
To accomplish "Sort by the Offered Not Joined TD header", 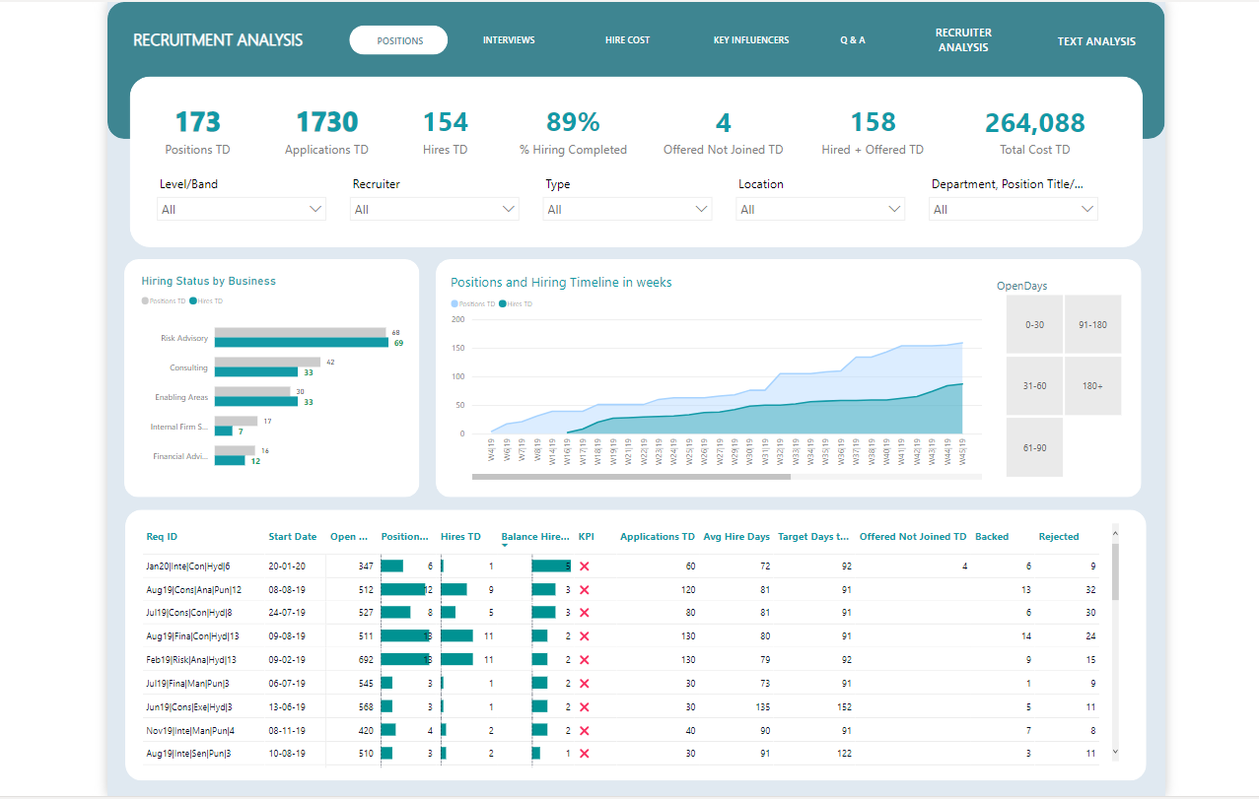I will click(913, 537).
